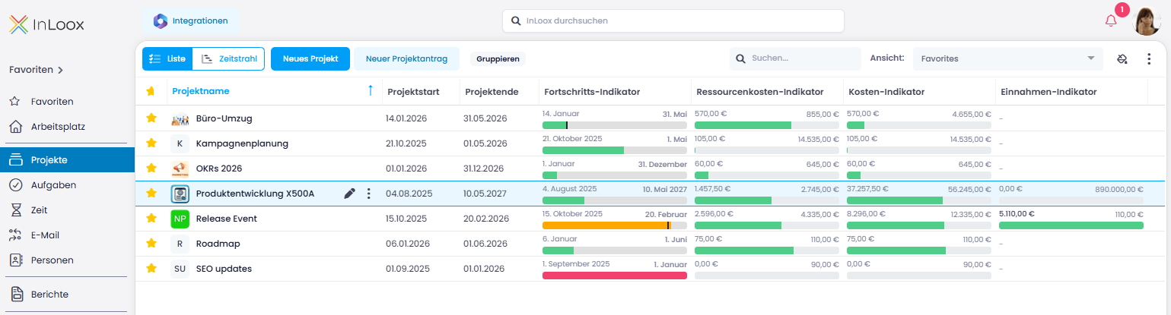Click the green NP icon for Release Event

coord(180,219)
